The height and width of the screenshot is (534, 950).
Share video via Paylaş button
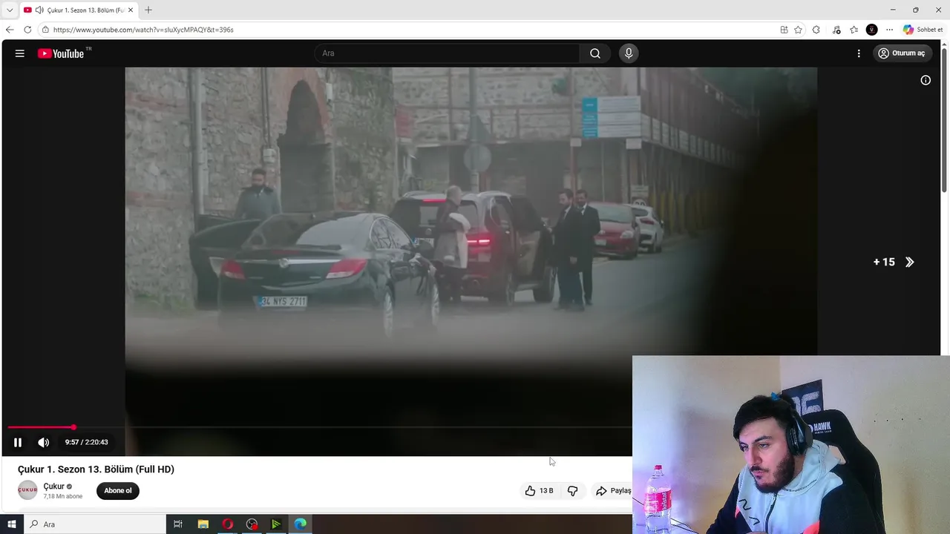coord(613,491)
